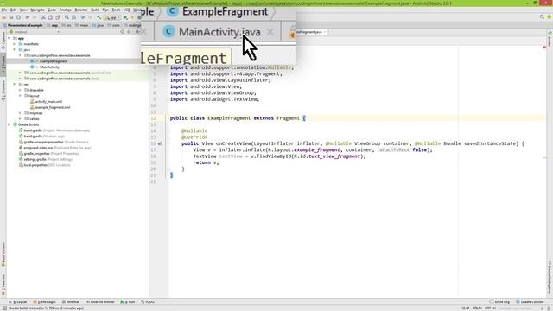Select the values folder in tree
The image size is (553, 311).
(x=35, y=119)
